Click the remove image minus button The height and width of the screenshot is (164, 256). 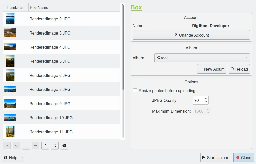tap(36, 146)
